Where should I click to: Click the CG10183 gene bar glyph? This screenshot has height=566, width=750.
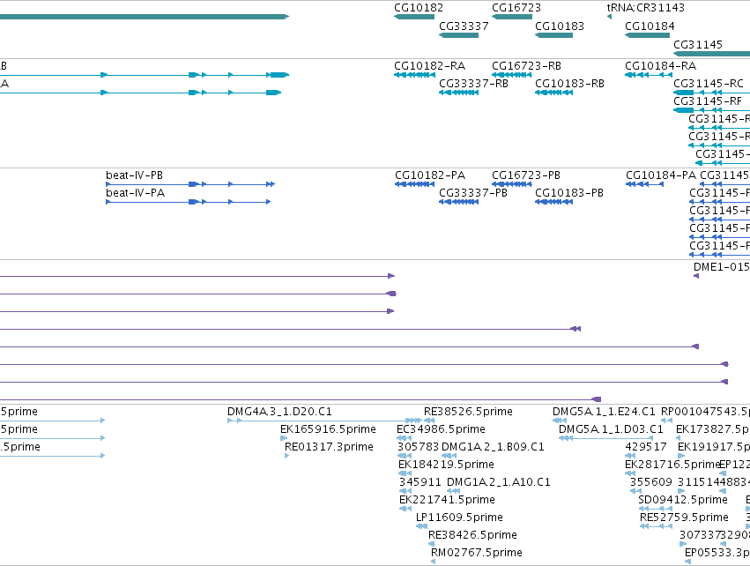pos(553,35)
